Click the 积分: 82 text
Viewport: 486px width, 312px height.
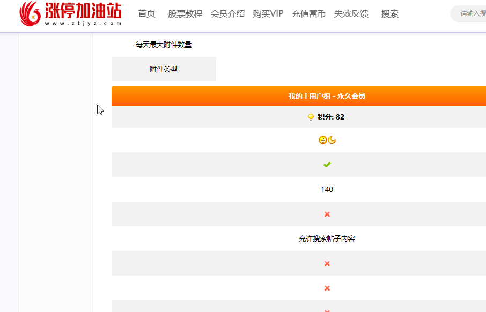click(x=331, y=117)
